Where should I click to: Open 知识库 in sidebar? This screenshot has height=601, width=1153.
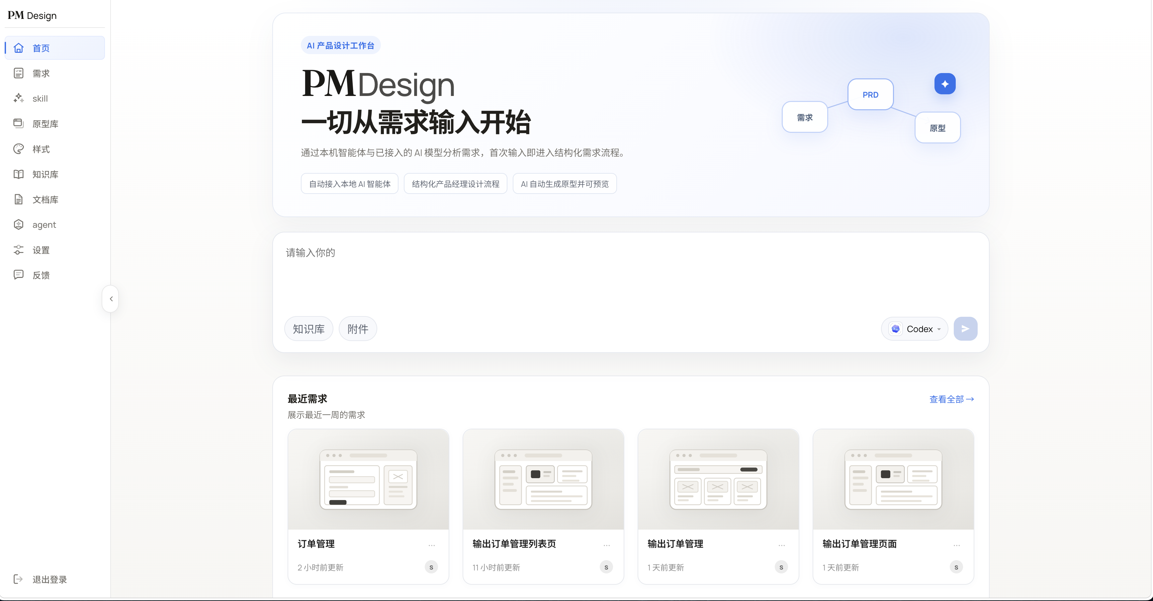coord(54,174)
